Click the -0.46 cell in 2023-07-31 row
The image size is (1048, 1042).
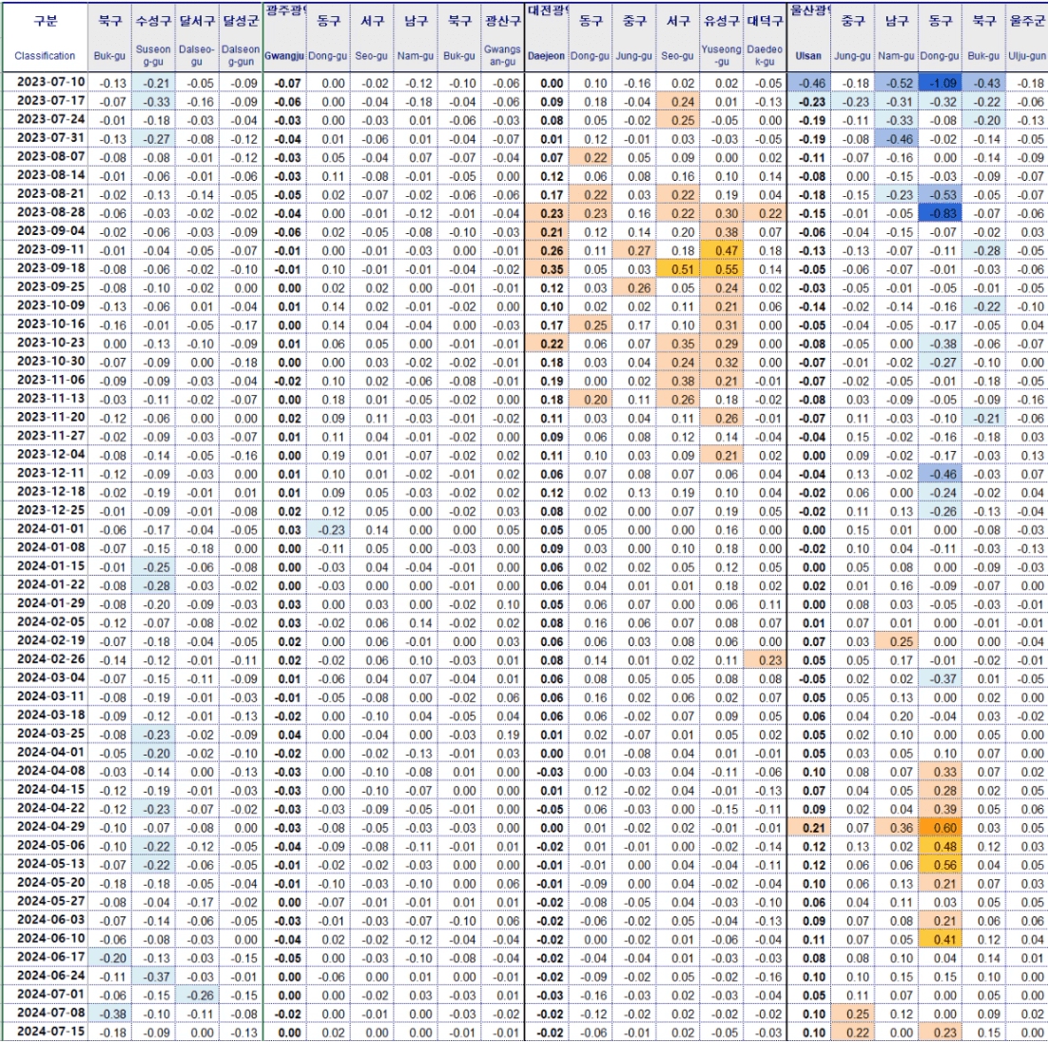click(896, 139)
